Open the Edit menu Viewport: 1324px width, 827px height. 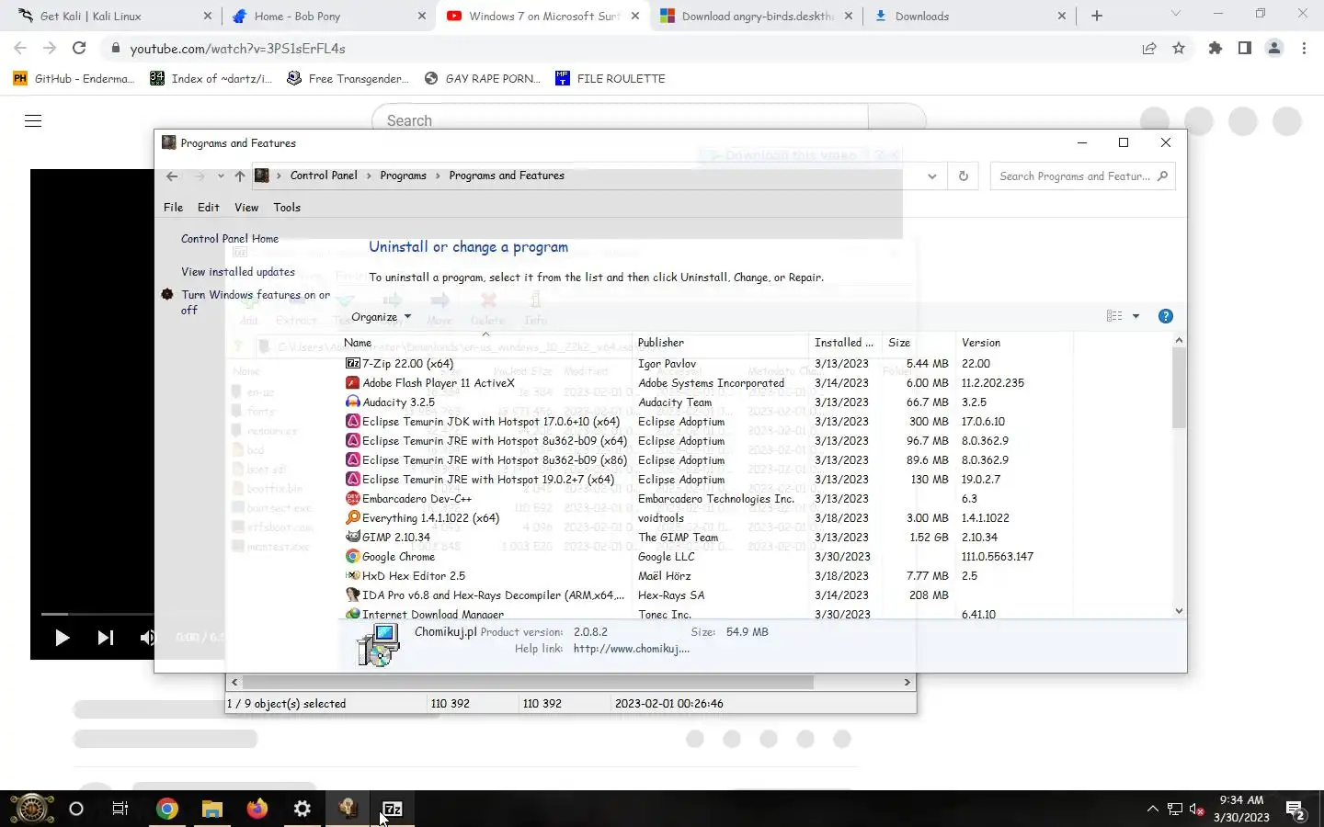click(209, 208)
